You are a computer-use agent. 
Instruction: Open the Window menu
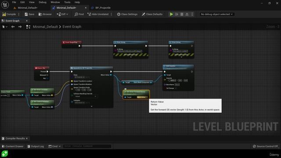point(55,2)
